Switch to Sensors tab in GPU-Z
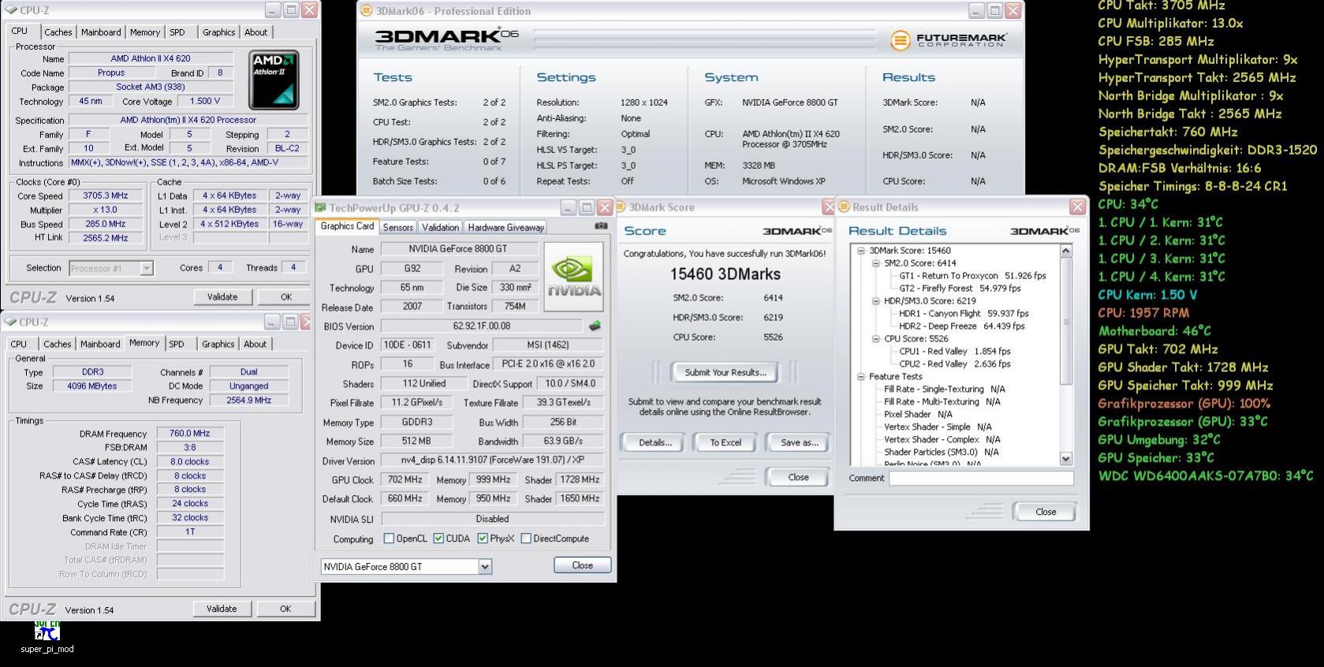1324x667 pixels. coord(398,227)
